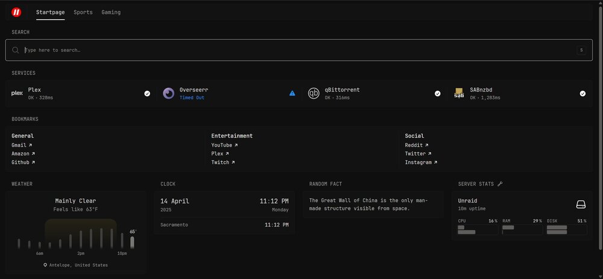Click the Unraid server drive icon
Image resolution: width=603 pixels, height=279 pixels.
[x=581, y=204]
